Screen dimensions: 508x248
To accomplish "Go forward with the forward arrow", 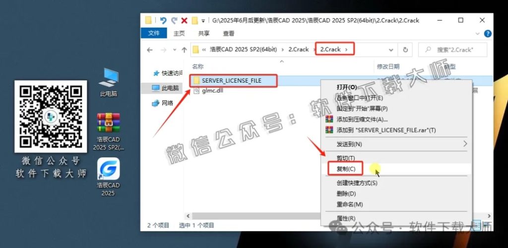I will click(x=164, y=50).
